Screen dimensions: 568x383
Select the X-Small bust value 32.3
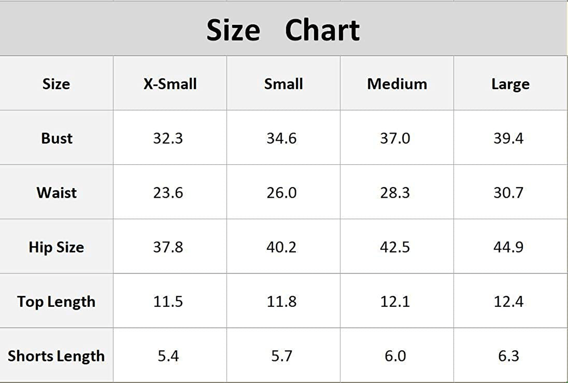coord(168,138)
